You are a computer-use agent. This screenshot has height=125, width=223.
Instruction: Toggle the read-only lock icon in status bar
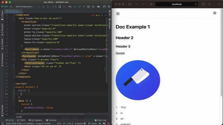coord(100,124)
